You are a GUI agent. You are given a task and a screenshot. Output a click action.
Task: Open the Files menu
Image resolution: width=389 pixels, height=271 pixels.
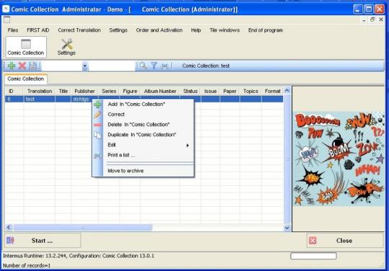(x=13, y=30)
